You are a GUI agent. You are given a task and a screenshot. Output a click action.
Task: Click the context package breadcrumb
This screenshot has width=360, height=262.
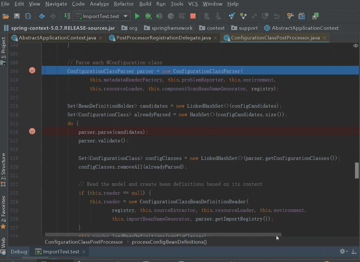(212, 28)
